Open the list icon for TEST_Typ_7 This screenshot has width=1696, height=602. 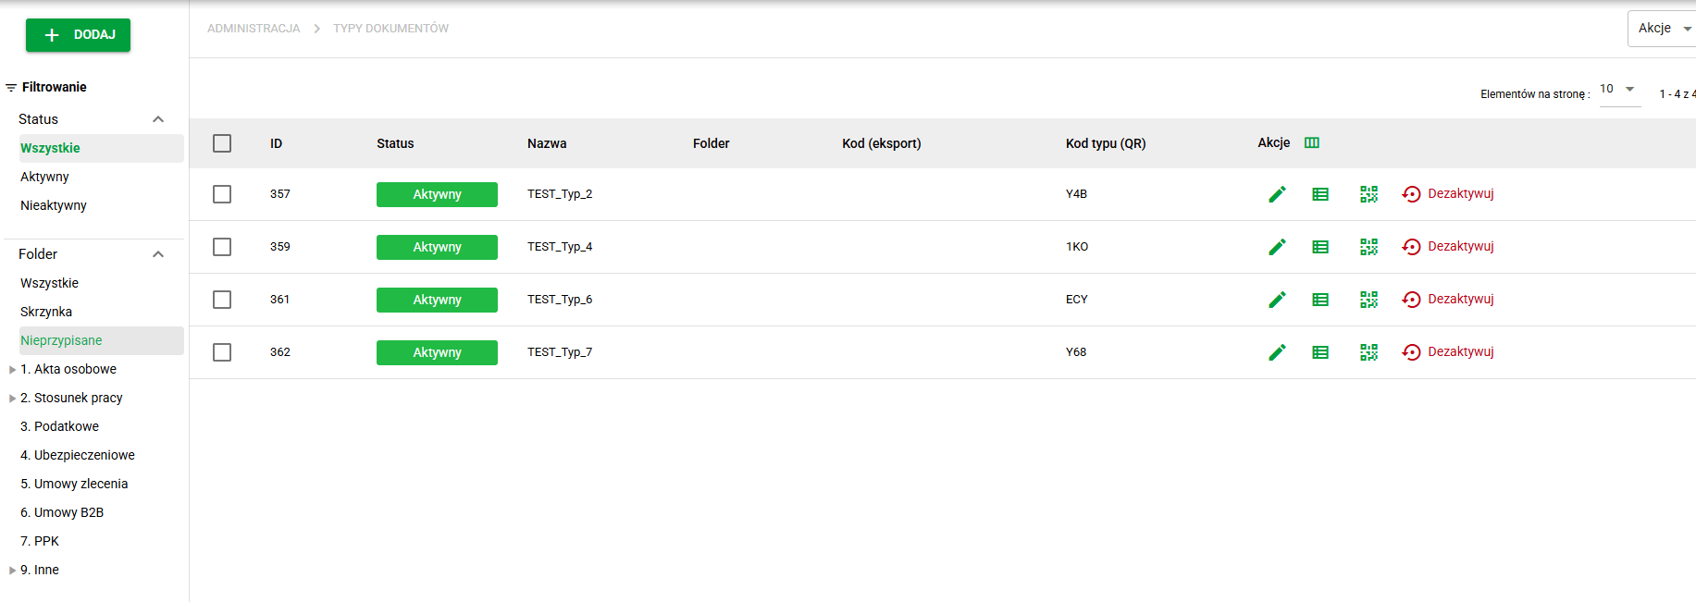1320,352
